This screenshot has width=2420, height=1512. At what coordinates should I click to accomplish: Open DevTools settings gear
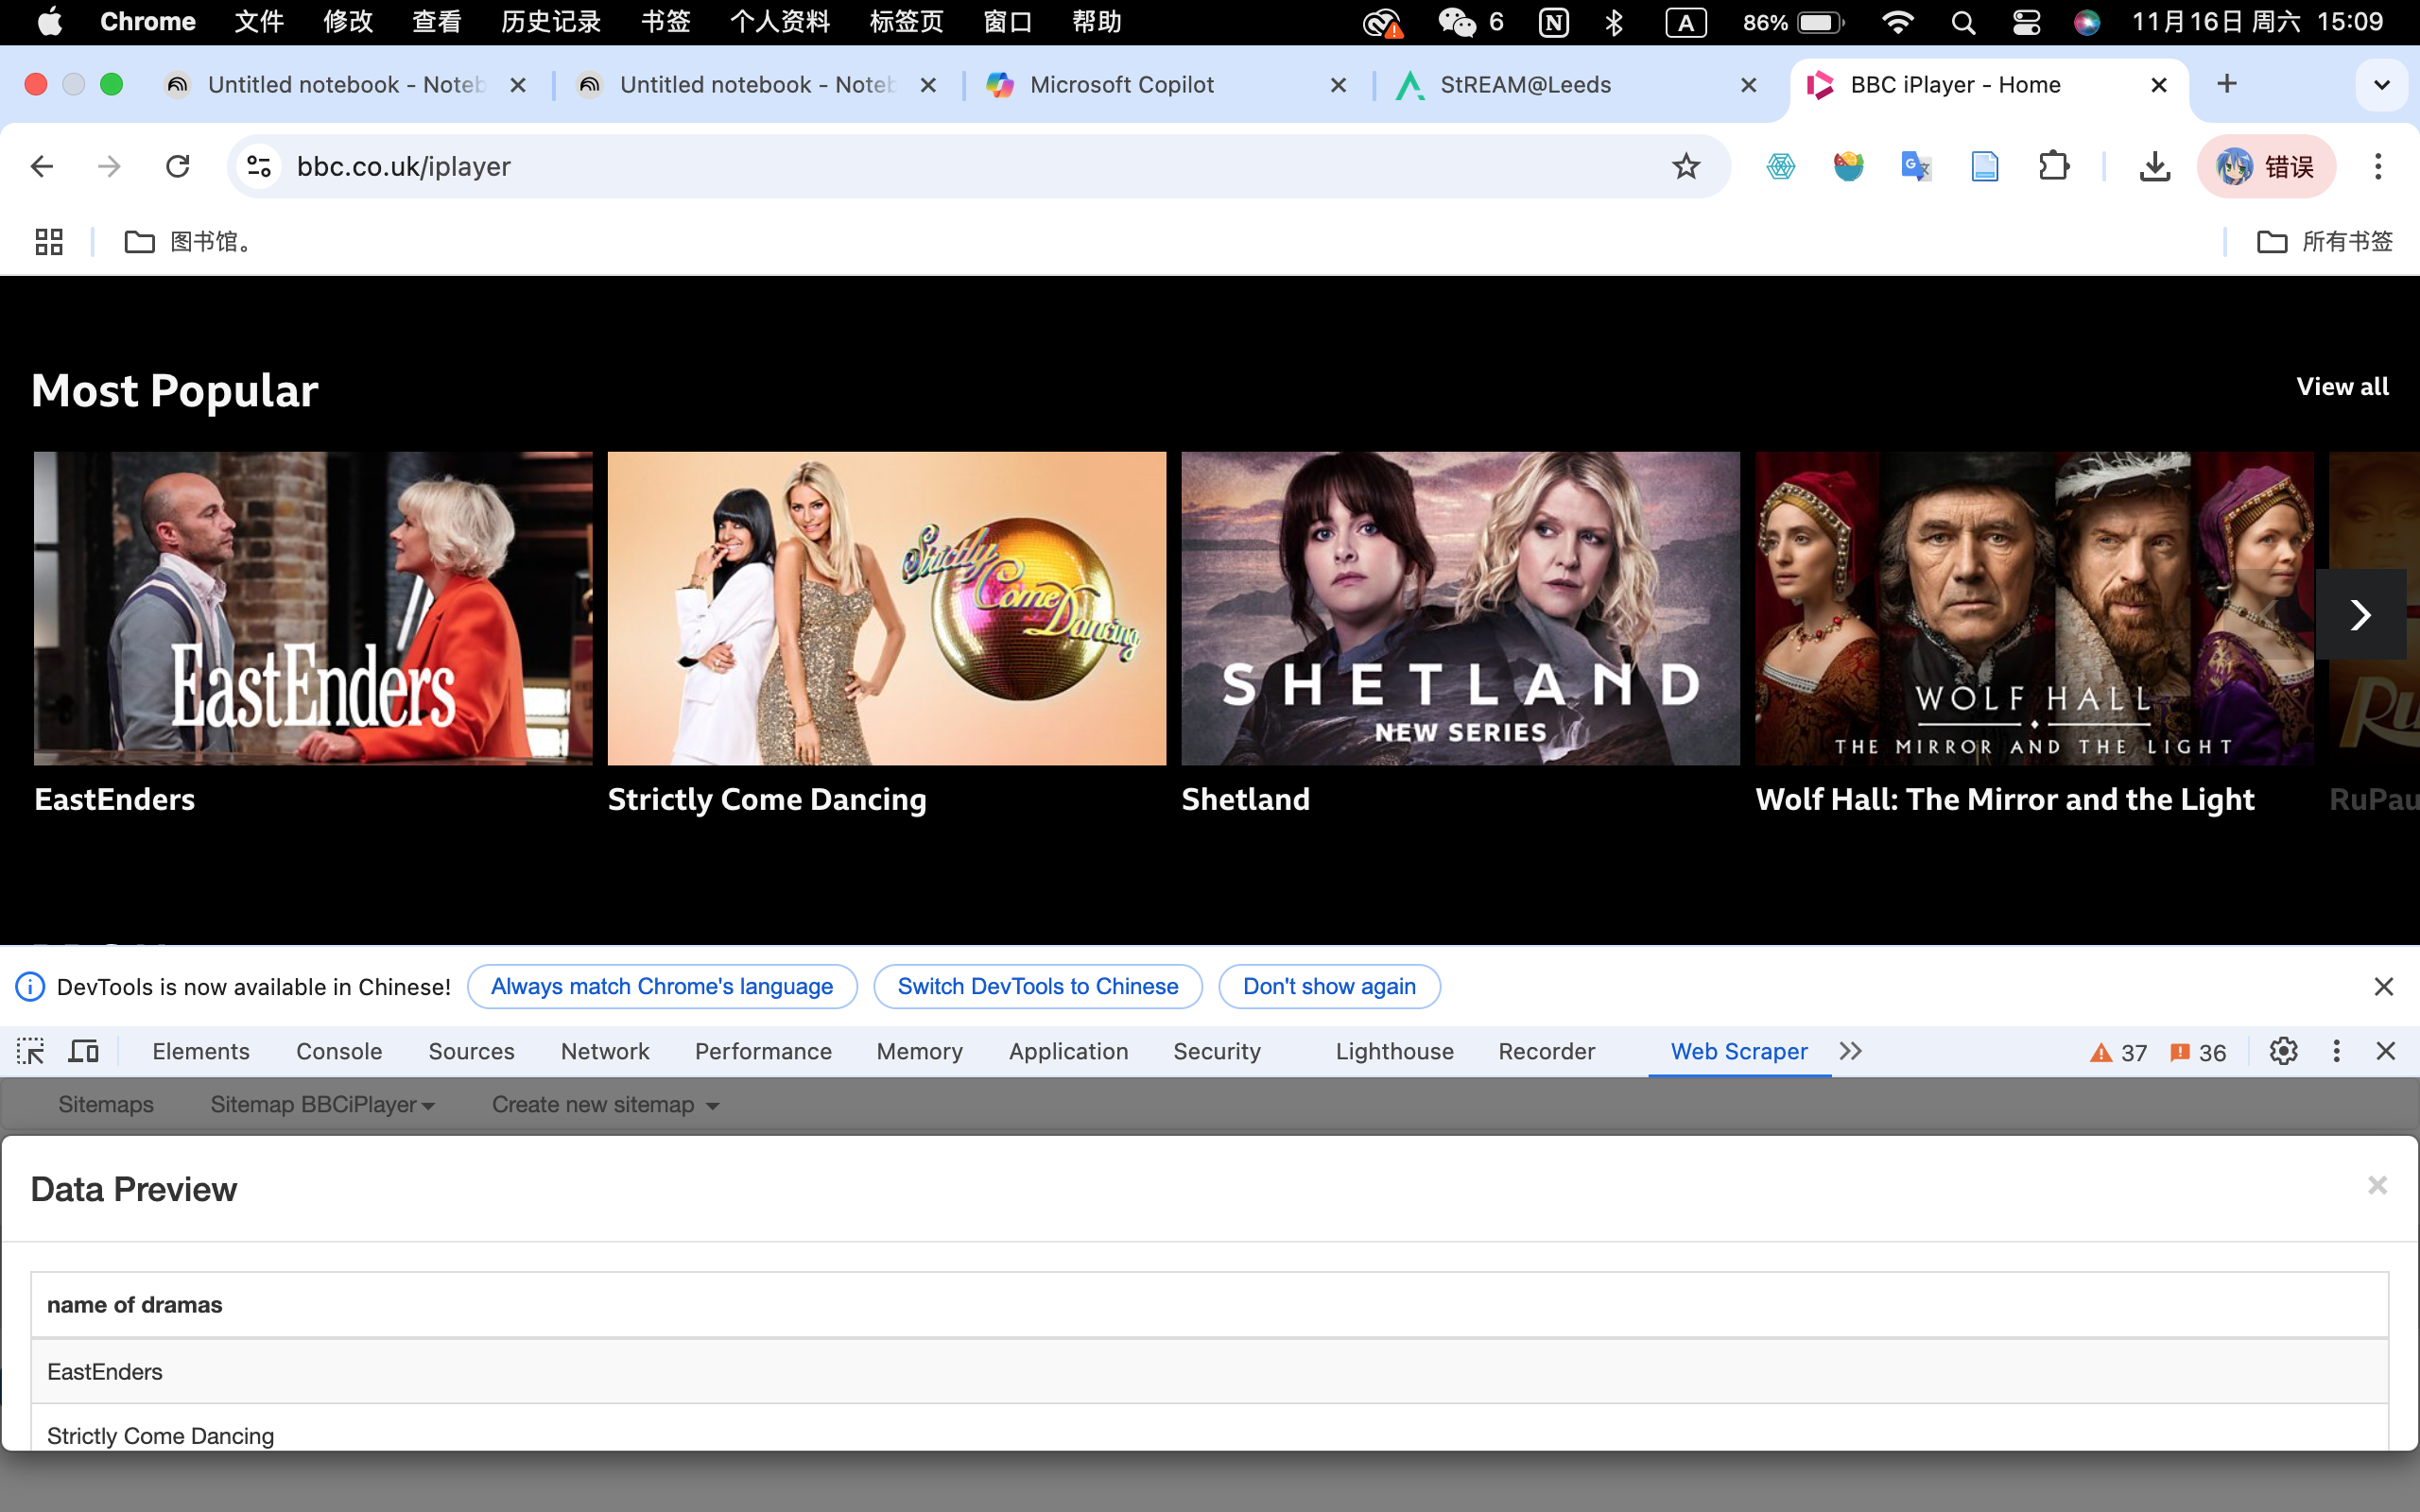pyautogui.click(x=2284, y=1051)
